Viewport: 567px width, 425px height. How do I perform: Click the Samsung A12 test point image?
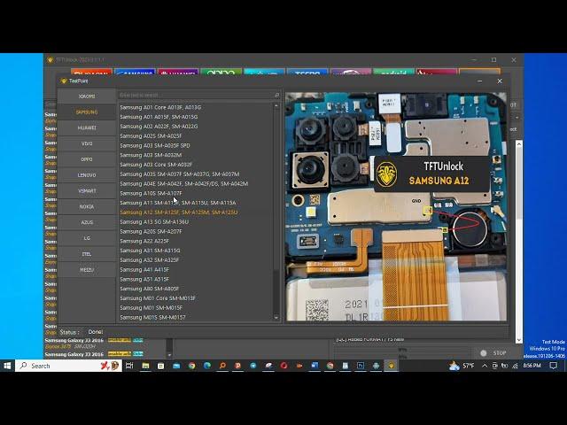(x=396, y=206)
